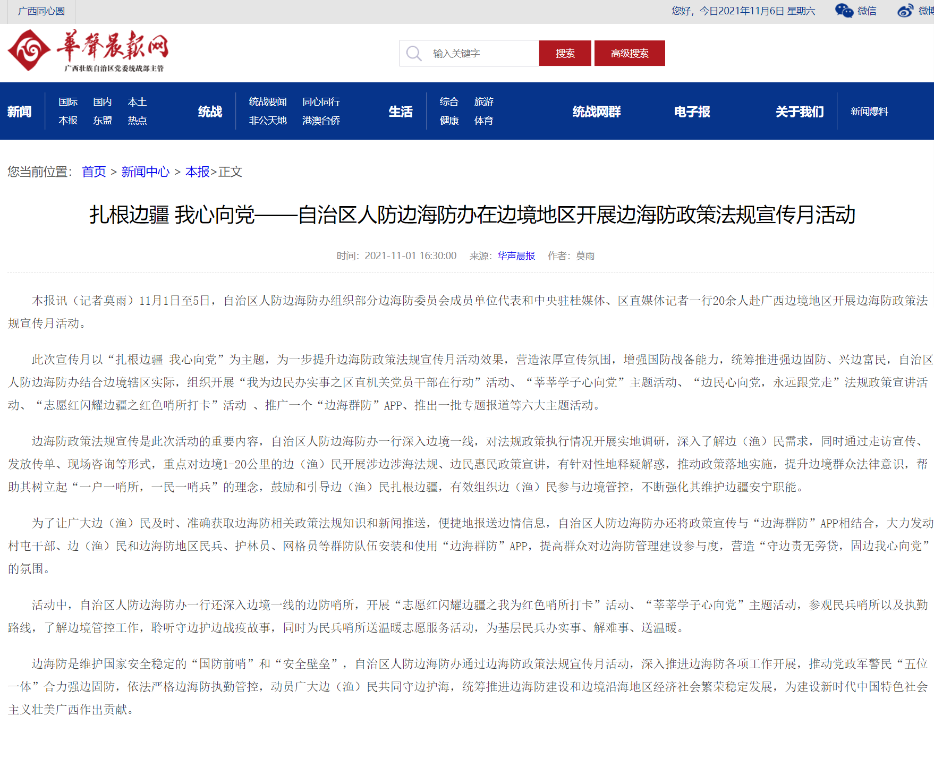The width and height of the screenshot is (934, 767).
Task: Open 高级搜索 advanced search
Action: [629, 53]
